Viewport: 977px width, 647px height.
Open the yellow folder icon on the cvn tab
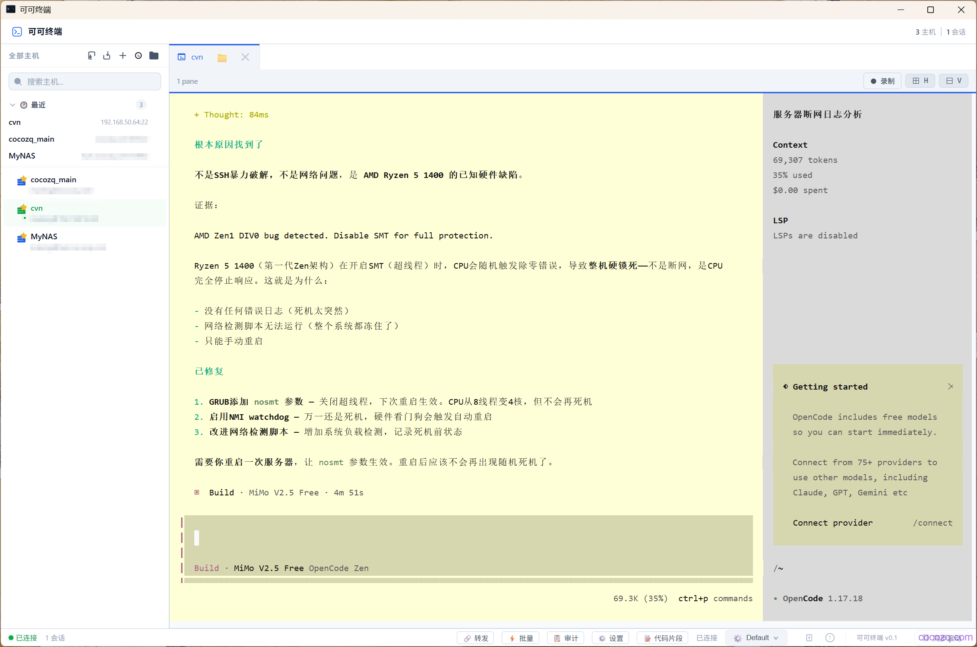pyautogui.click(x=222, y=57)
